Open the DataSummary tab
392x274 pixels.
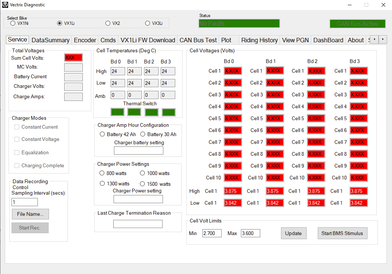(50, 40)
